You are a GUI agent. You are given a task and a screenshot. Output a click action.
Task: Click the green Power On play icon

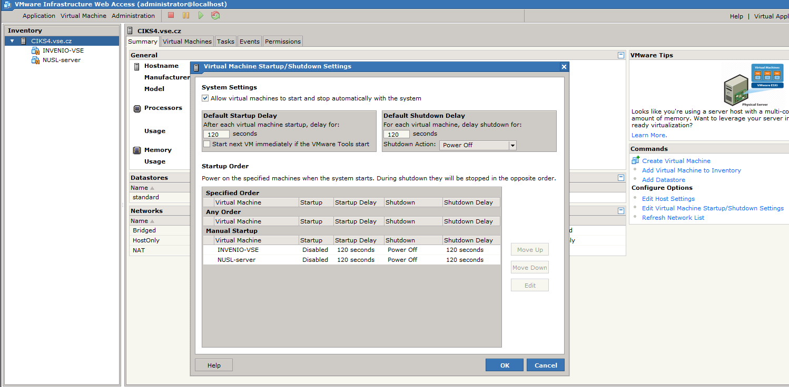(x=201, y=16)
